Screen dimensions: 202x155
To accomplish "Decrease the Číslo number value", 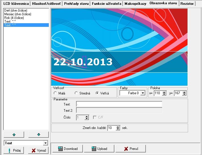I will [x=87, y=119].
